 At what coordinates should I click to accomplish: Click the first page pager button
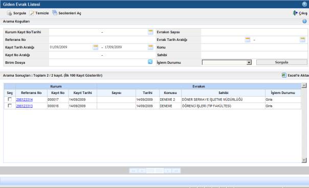[x=134, y=171]
